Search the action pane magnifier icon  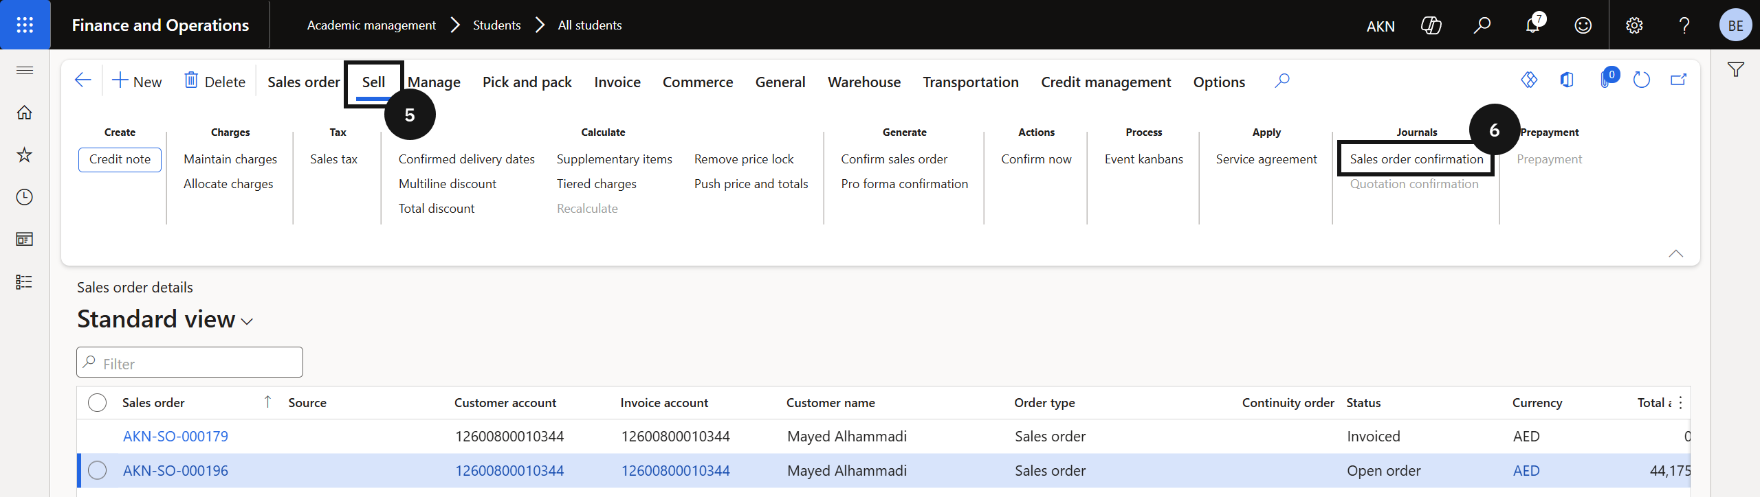1281,81
